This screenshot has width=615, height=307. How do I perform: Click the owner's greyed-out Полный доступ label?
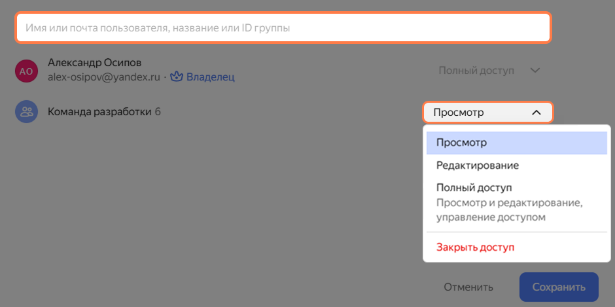(x=476, y=71)
